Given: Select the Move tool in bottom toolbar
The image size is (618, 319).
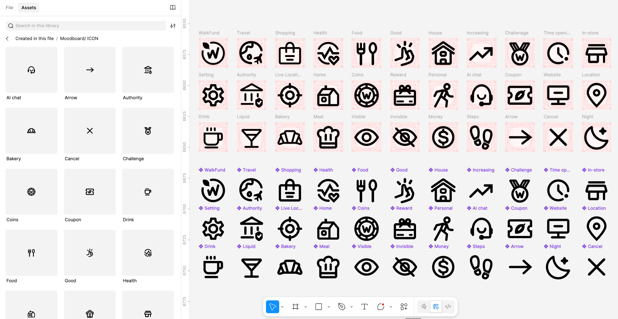Looking at the screenshot, I should point(273,307).
